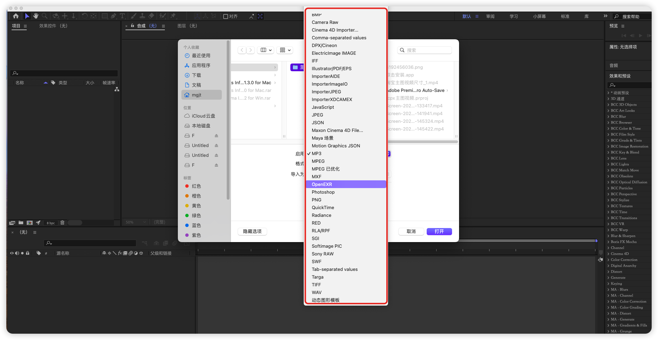
Task: Expand the BCC Blur effects category
Action: tap(608, 116)
